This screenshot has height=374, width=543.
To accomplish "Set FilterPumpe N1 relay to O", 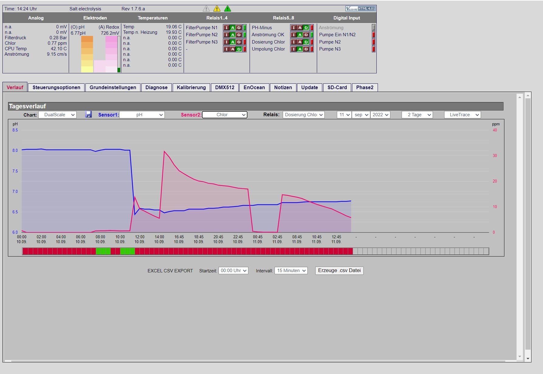I will tap(239, 28).
